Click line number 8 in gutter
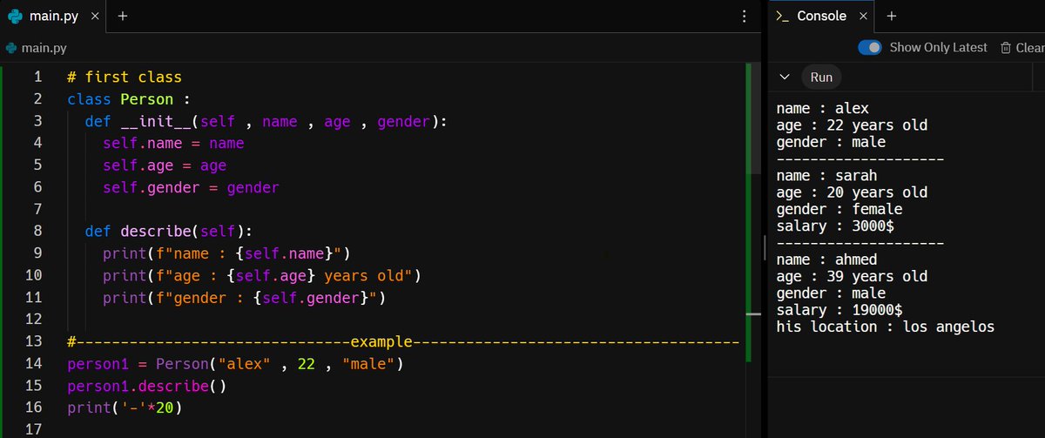 click(37, 232)
